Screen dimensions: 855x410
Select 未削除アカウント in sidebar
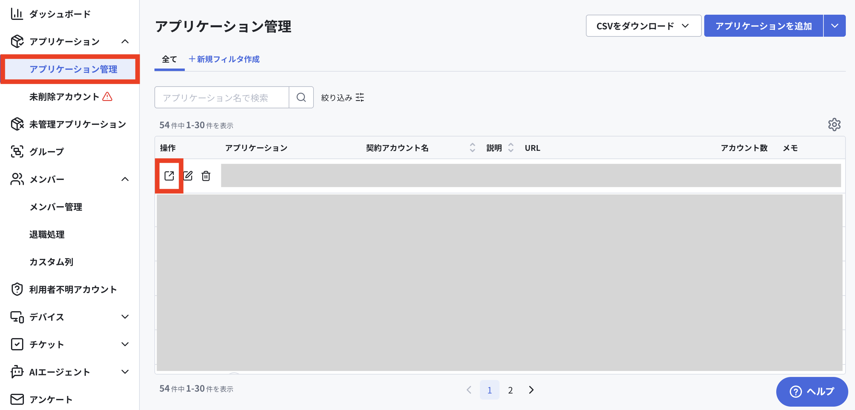pos(64,96)
